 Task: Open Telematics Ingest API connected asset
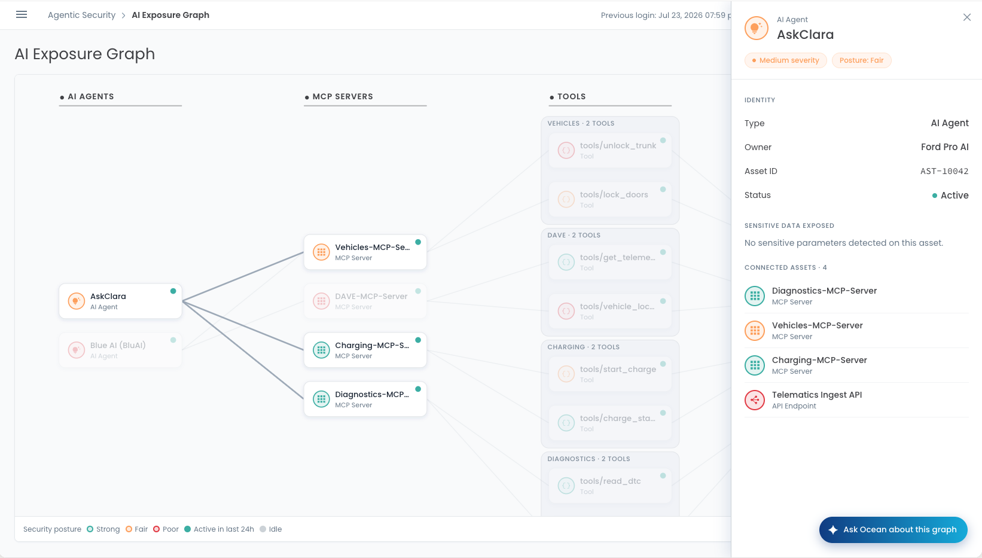(856, 400)
